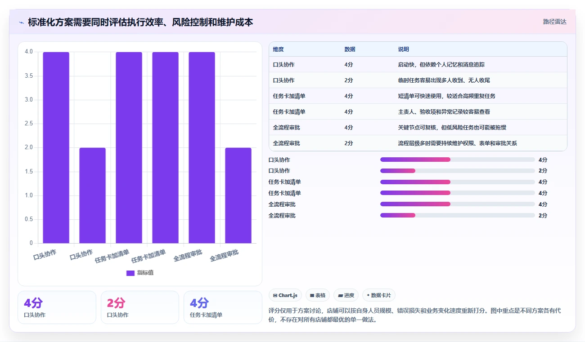Select the 数据卡片 tag
Image resolution: width=585 pixels, height=342 pixels.
point(379,295)
